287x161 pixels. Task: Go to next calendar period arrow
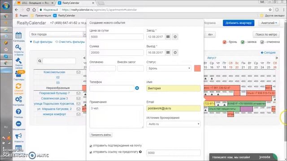277,58
